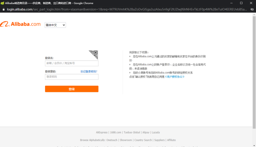256x147 pixels.
Task: Click the scrollbar up arrow
Action: click(x=254, y=14)
